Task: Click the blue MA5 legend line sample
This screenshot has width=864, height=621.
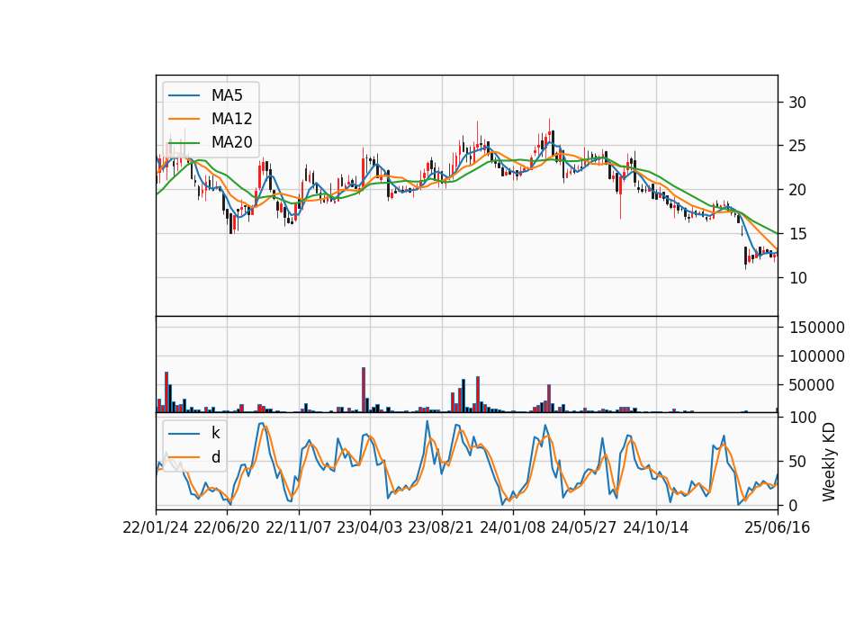Action: click(x=184, y=96)
